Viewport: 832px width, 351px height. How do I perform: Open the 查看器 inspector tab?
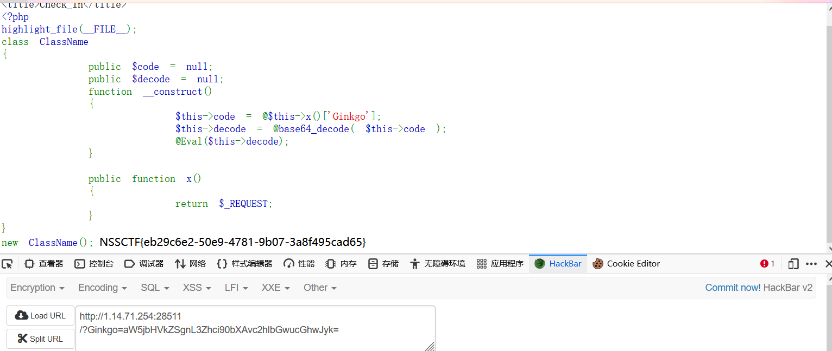44,264
